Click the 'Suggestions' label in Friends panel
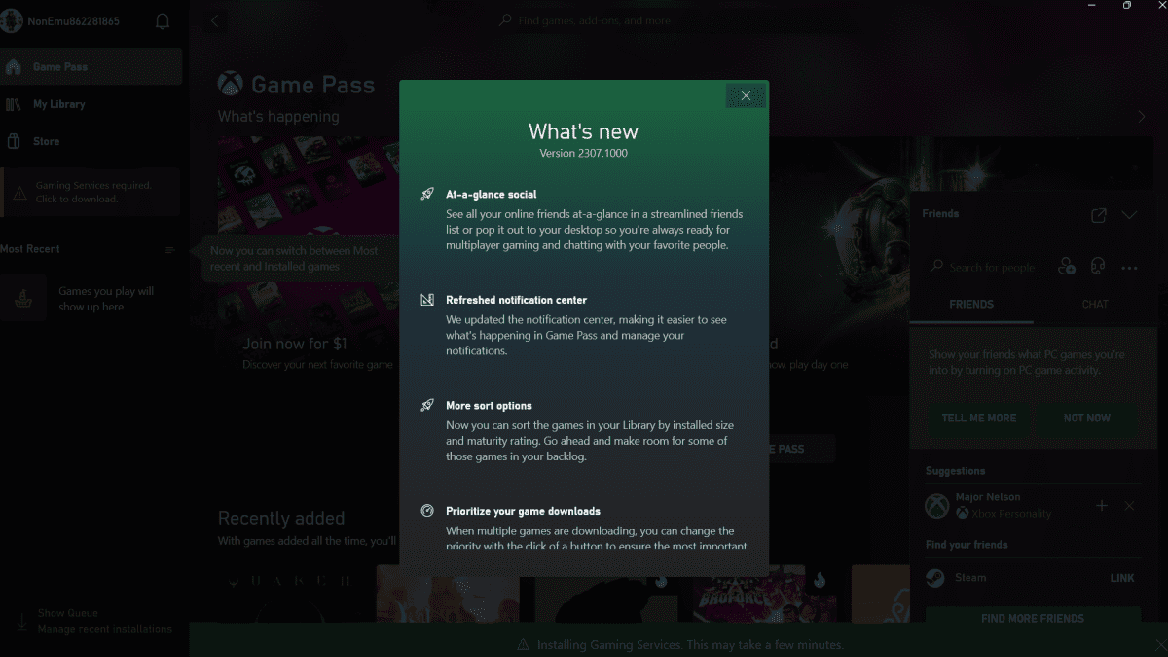 point(956,471)
